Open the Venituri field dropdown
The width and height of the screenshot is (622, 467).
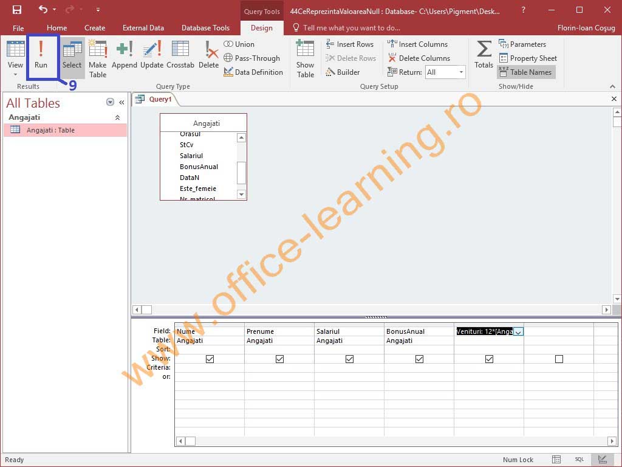[x=518, y=331]
